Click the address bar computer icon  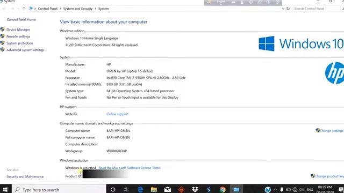click(x=31, y=9)
